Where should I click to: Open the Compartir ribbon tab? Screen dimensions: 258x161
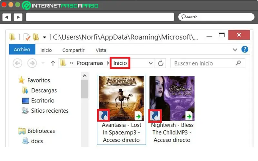(x=74, y=50)
